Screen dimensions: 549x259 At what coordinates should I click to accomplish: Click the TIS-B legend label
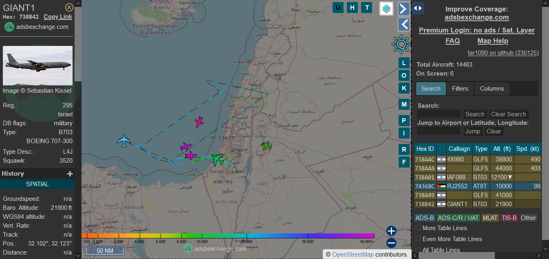[509, 218]
